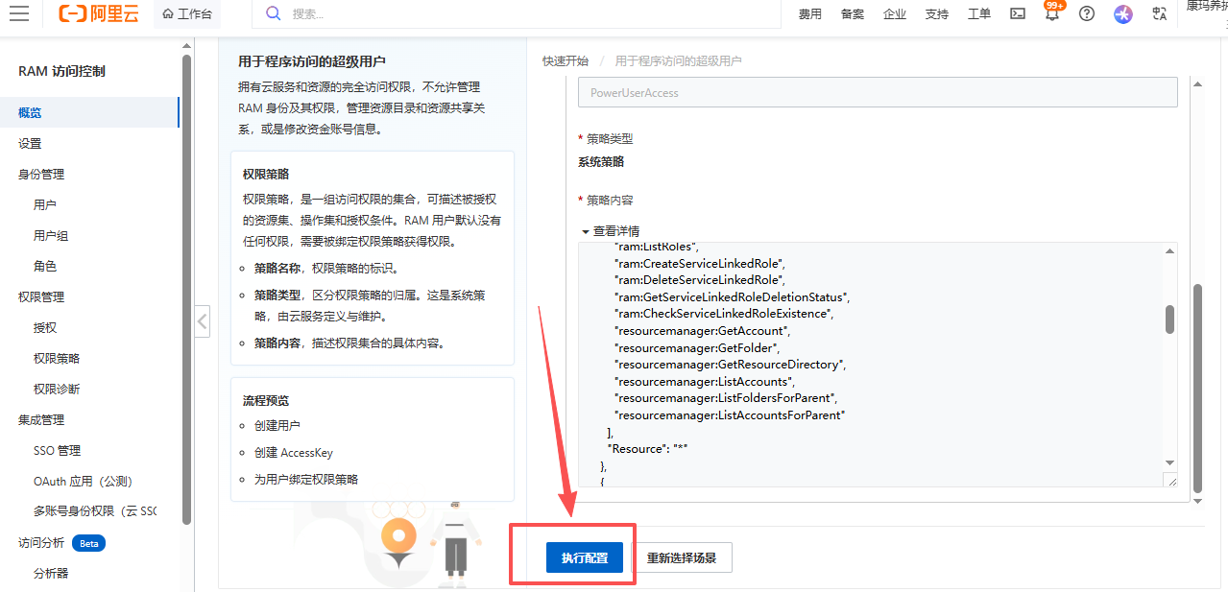
Task: Collapse the left sidebar with arrow handle
Action: click(x=202, y=320)
